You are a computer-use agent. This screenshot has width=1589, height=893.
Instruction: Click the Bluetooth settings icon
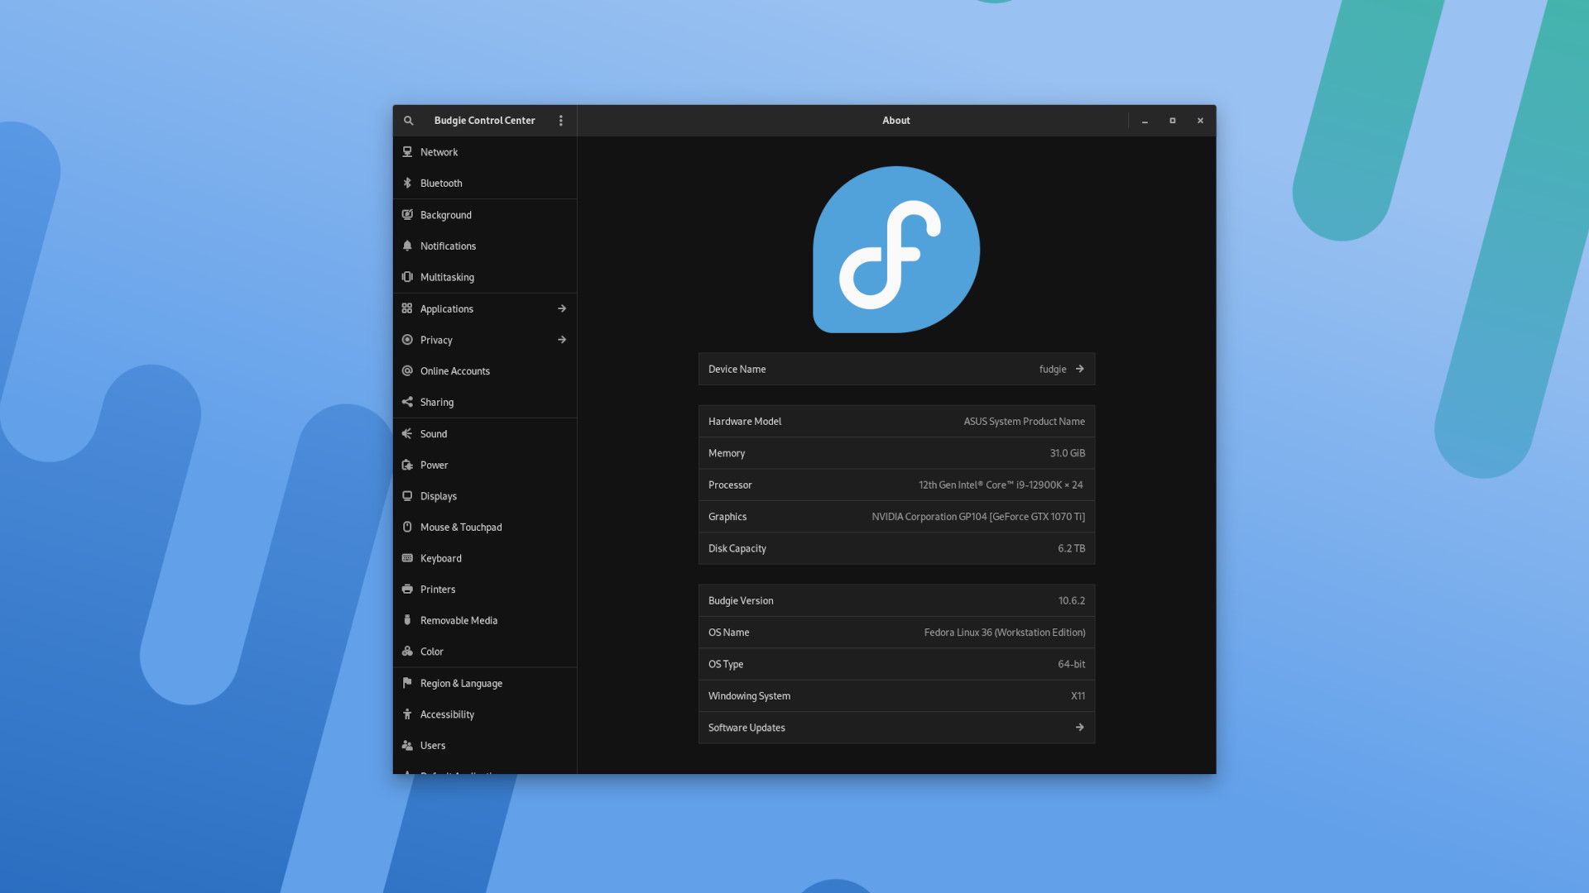[407, 184]
